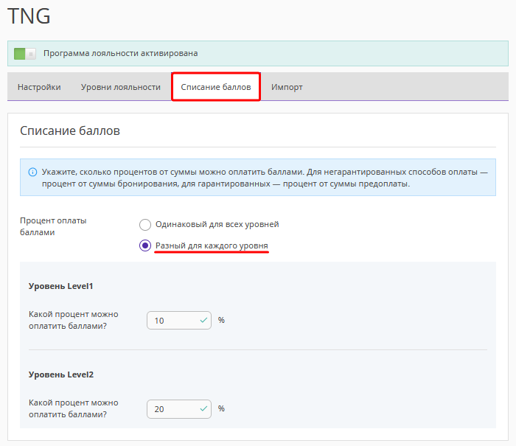Switch to the Уровни лояльности tab
This screenshot has height=446, width=516.
point(121,87)
